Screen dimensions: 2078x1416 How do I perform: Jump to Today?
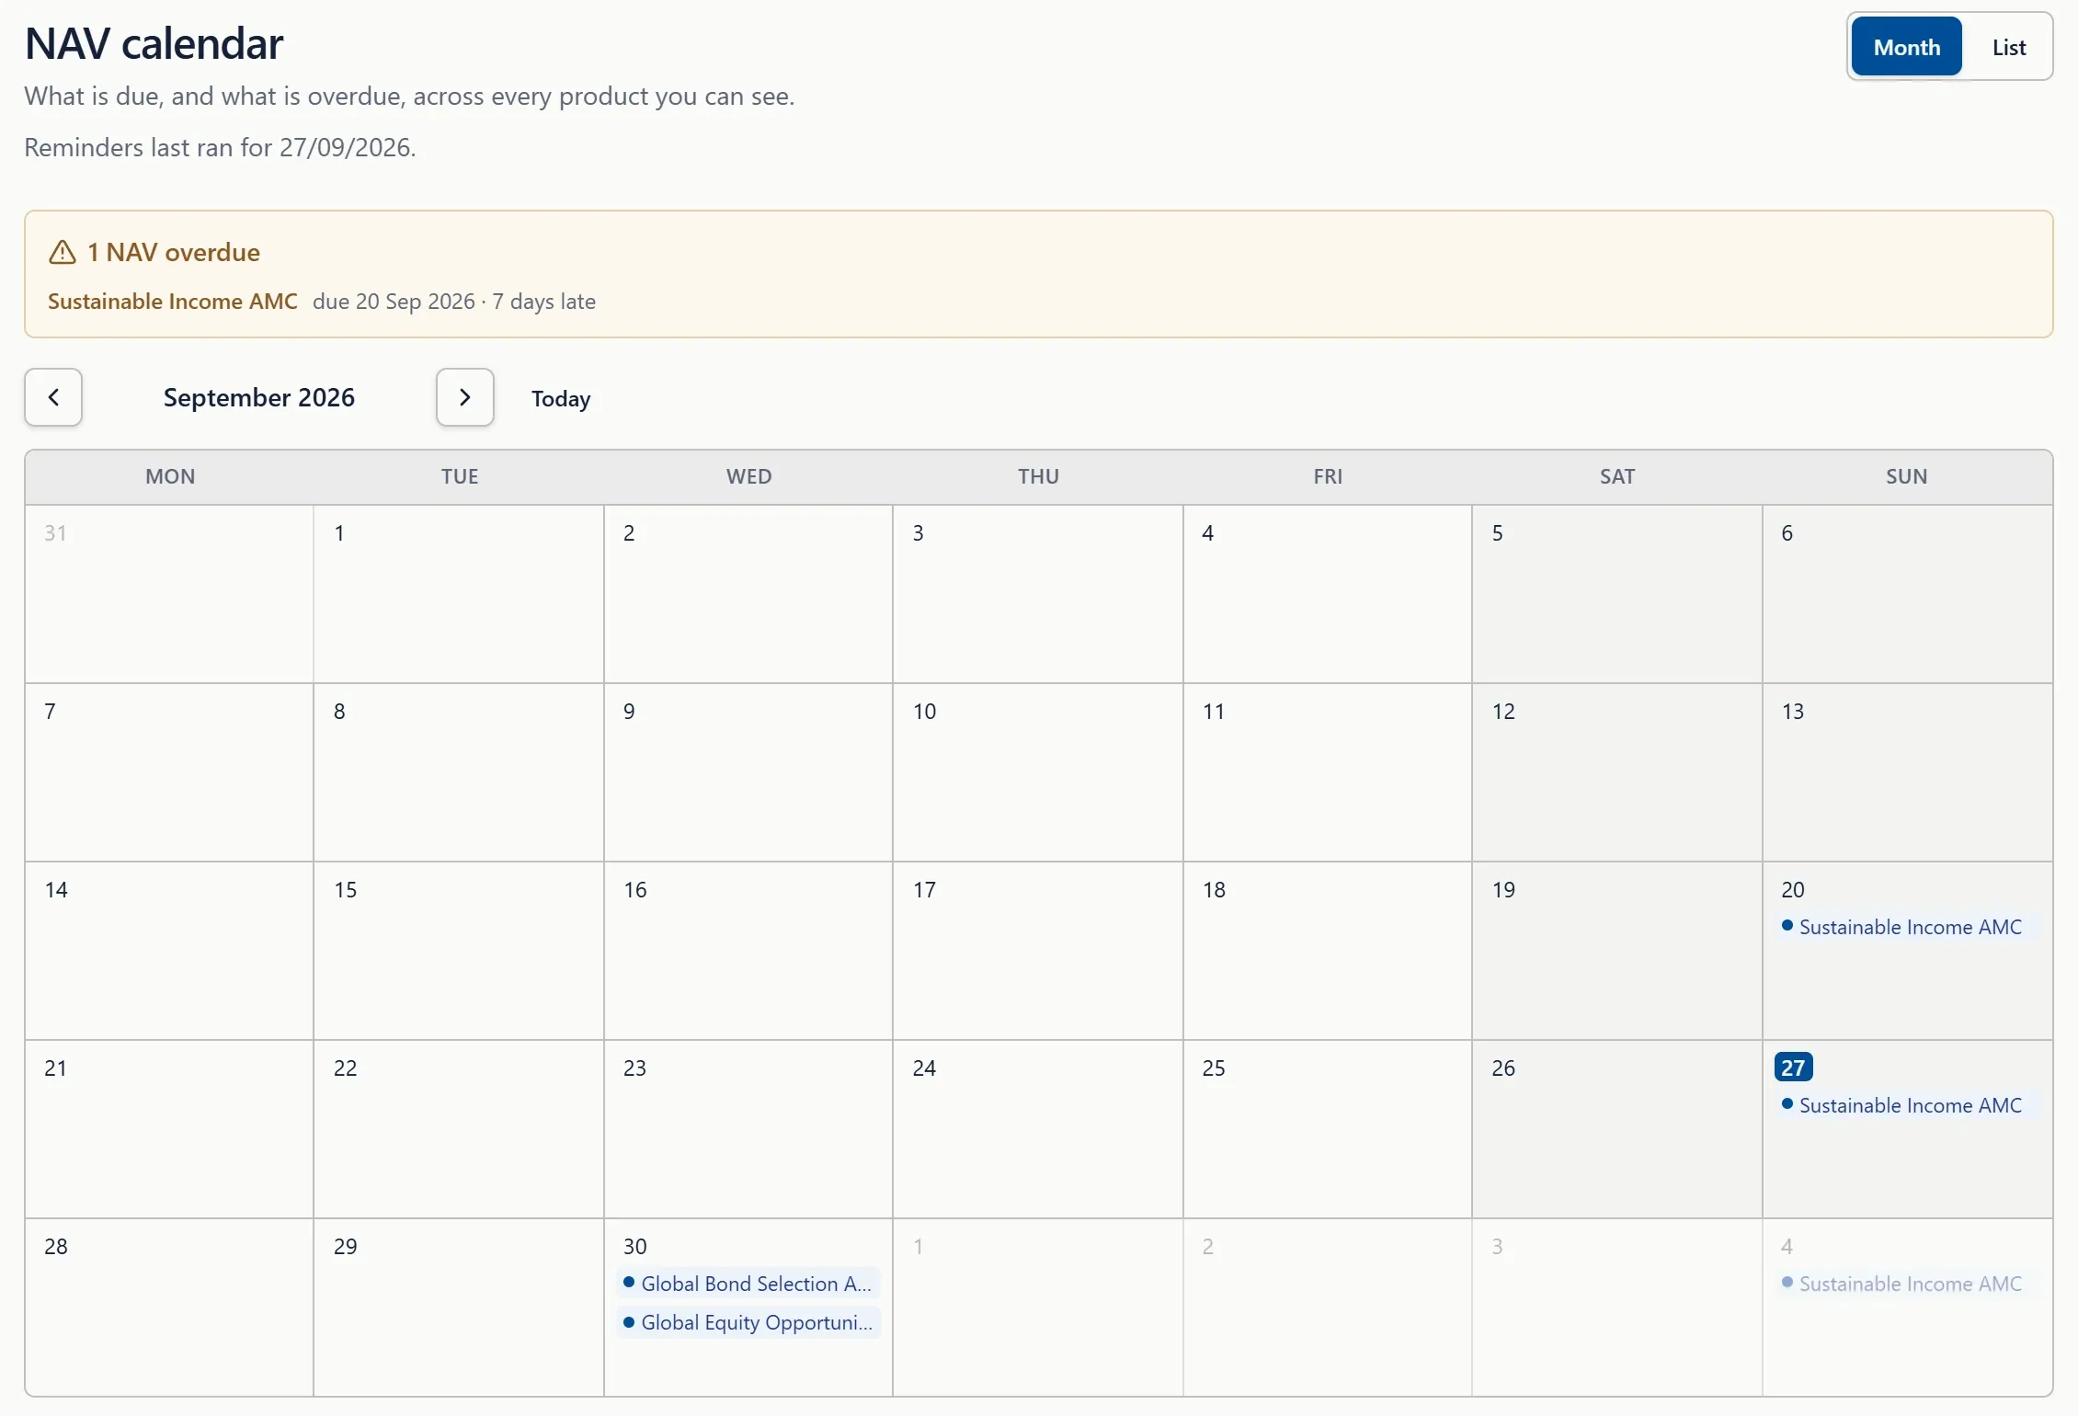pyautogui.click(x=561, y=398)
